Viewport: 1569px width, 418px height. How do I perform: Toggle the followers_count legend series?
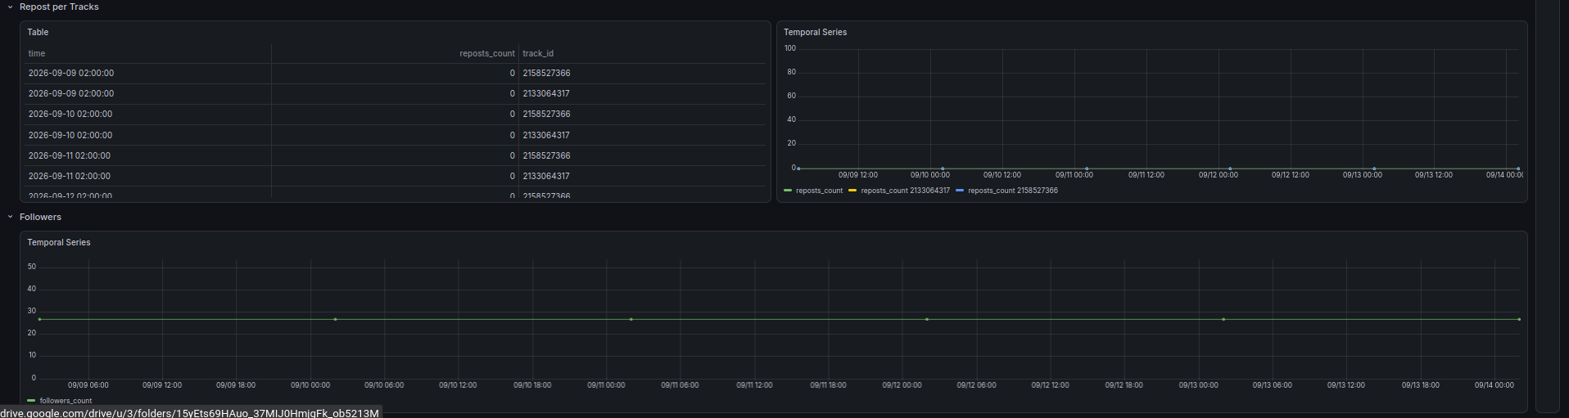66,401
